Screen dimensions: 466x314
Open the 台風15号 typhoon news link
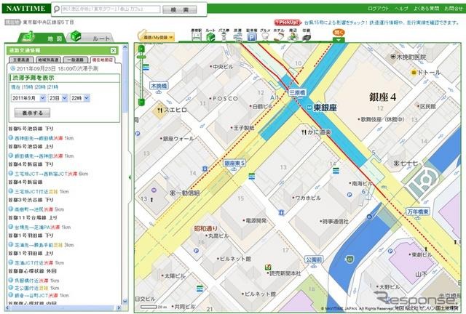pyautogui.click(x=382, y=23)
